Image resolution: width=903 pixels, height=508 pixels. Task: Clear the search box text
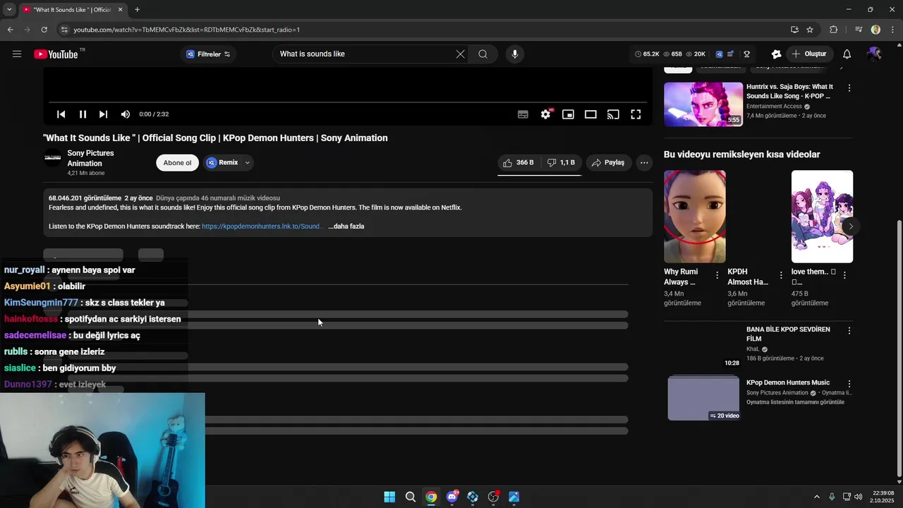[460, 54]
